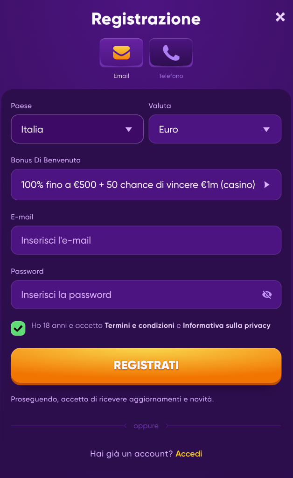The height and width of the screenshot is (478, 293).
Task: Click the Inserisci l'e-mail input field
Action: 146,240
